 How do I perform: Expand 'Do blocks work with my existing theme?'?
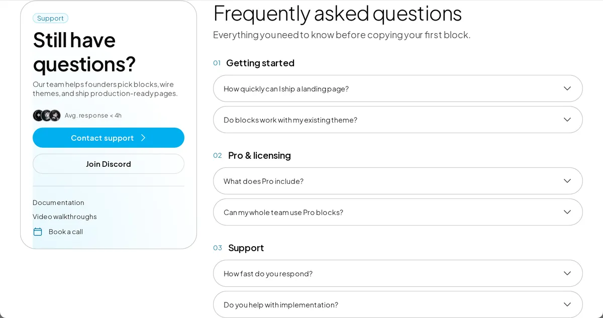[398, 120]
